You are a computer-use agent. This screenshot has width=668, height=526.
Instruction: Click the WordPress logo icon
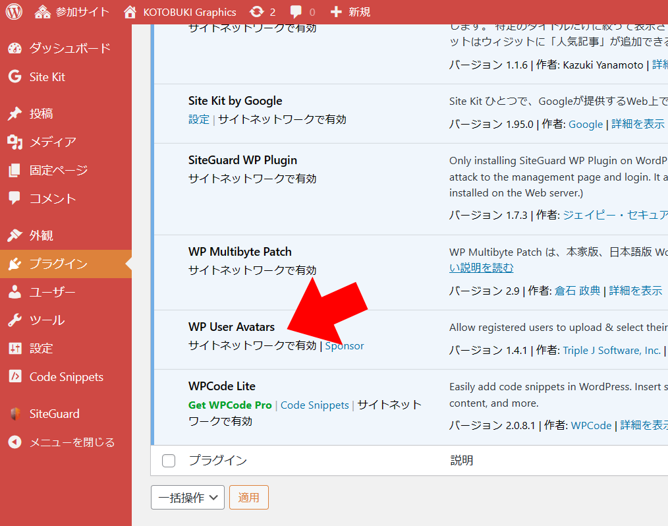point(14,12)
